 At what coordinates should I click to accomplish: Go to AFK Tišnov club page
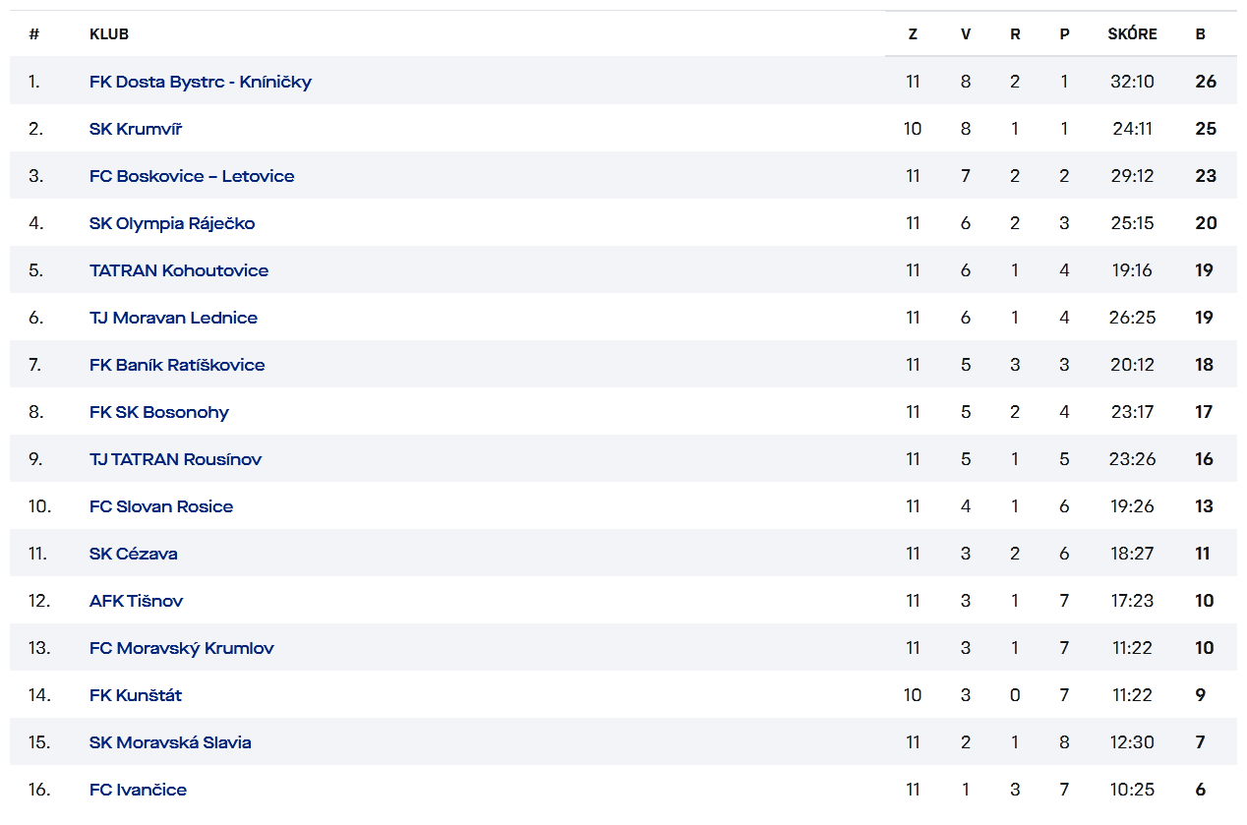[136, 601]
